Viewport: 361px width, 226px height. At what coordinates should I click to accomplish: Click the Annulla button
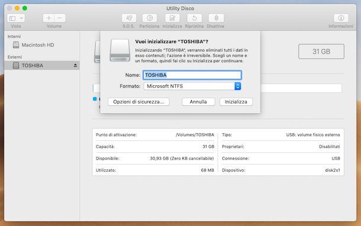coord(198,102)
